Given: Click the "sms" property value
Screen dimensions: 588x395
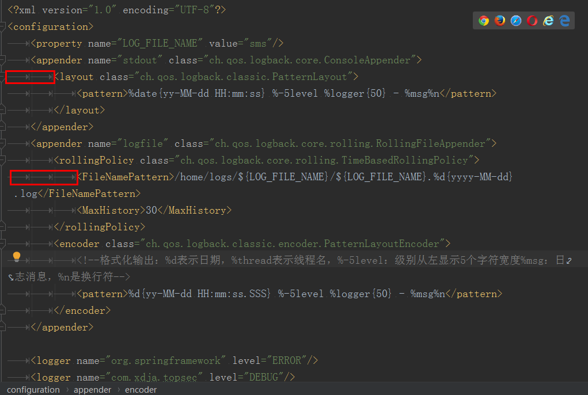Looking at the screenshot, I should tap(258, 43).
